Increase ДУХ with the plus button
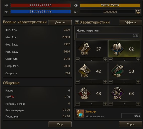Screen dimensions: 143x129 pos(138,104)
